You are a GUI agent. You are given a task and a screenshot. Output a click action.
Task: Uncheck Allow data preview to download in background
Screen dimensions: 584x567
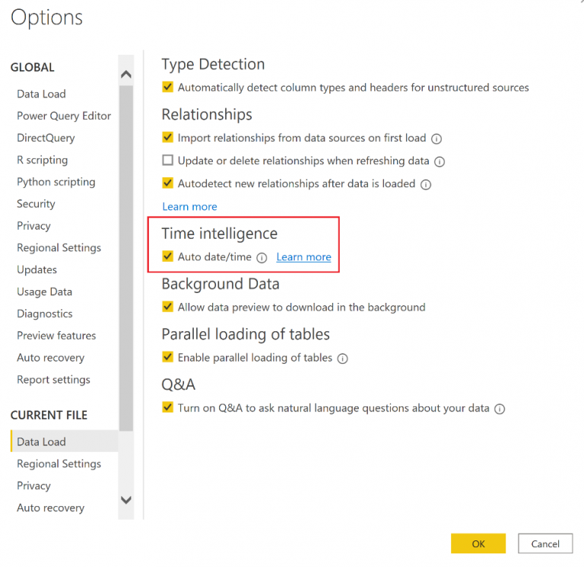(x=167, y=307)
